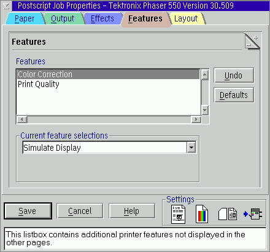This screenshot has width=270, height=252.
Task: Open the Effects tab
Action: (102, 19)
